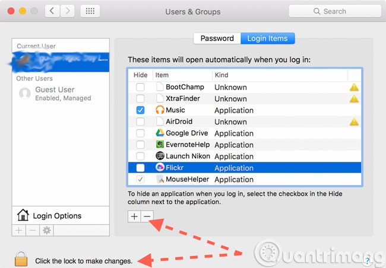
Task: Sort by the Hide column header
Action: tap(141, 75)
